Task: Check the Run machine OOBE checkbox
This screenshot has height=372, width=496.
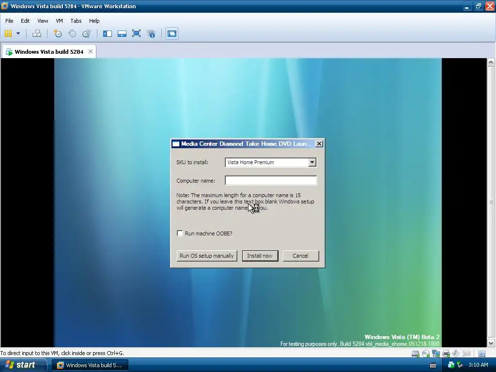Action: (180, 233)
